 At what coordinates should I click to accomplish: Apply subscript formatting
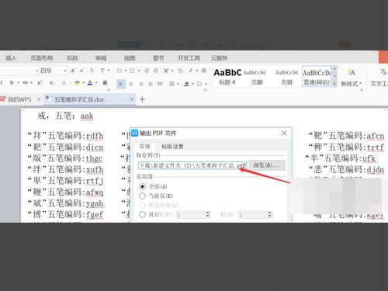click(x=52, y=83)
